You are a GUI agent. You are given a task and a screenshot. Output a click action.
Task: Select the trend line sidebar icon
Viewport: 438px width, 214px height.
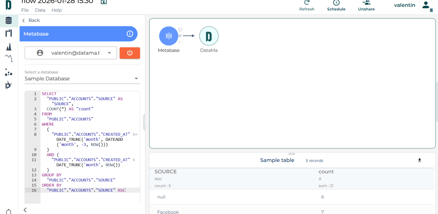9,58
